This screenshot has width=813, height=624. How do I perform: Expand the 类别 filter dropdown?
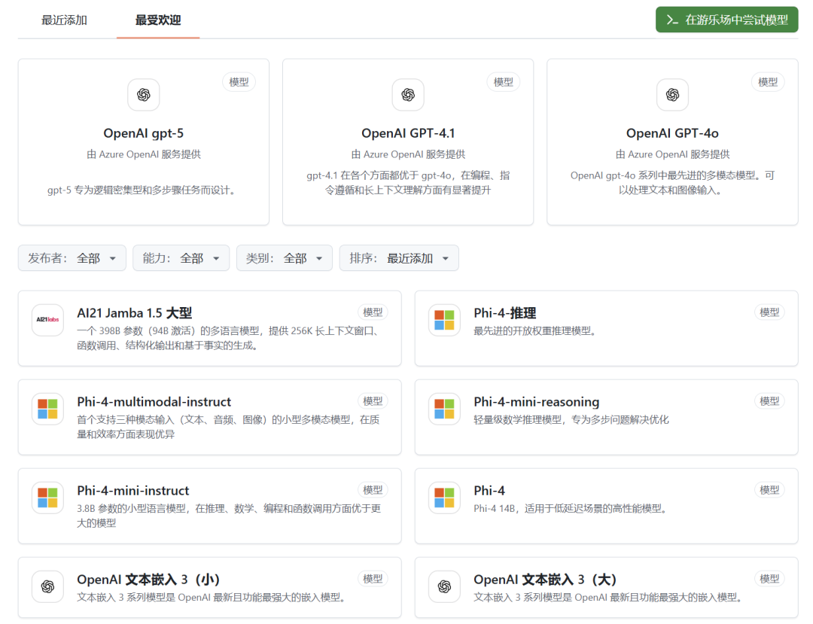[284, 258]
